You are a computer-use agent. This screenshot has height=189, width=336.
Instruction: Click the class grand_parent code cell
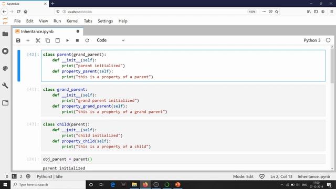[x=183, y=100]
